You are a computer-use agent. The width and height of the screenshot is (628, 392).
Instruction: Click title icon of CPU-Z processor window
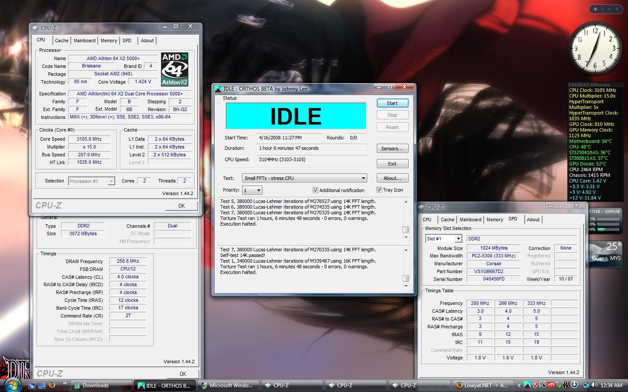click(x=35, y=28)
